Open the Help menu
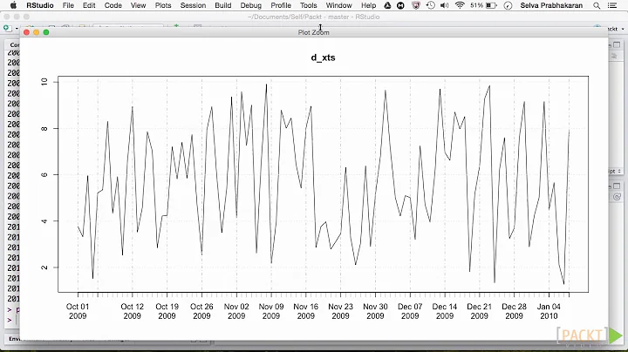Image resolution: width=628 pixels, height=352 pixels. 368,5
